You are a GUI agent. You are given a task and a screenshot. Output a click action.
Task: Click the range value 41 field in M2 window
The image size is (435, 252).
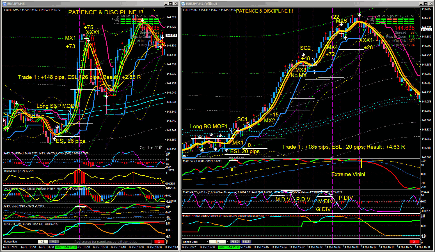coord(217,242)
